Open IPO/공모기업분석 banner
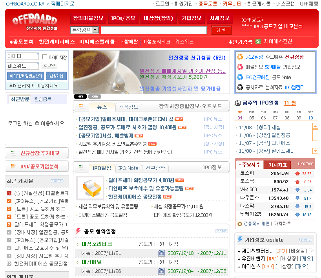The image size is (321, 278). [x=36, y=166]
